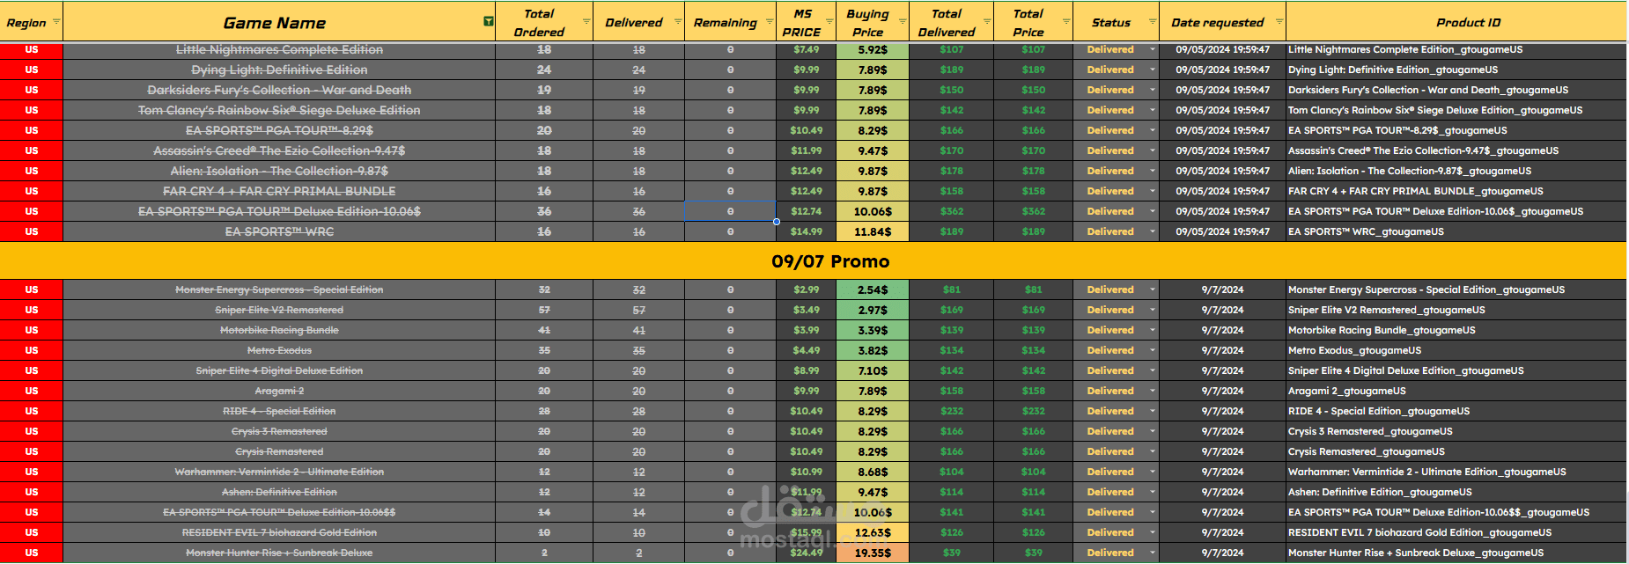Open the Total Delivered column filter icon
Screen dimensions: 1629x564
click(x=987, y=21)
